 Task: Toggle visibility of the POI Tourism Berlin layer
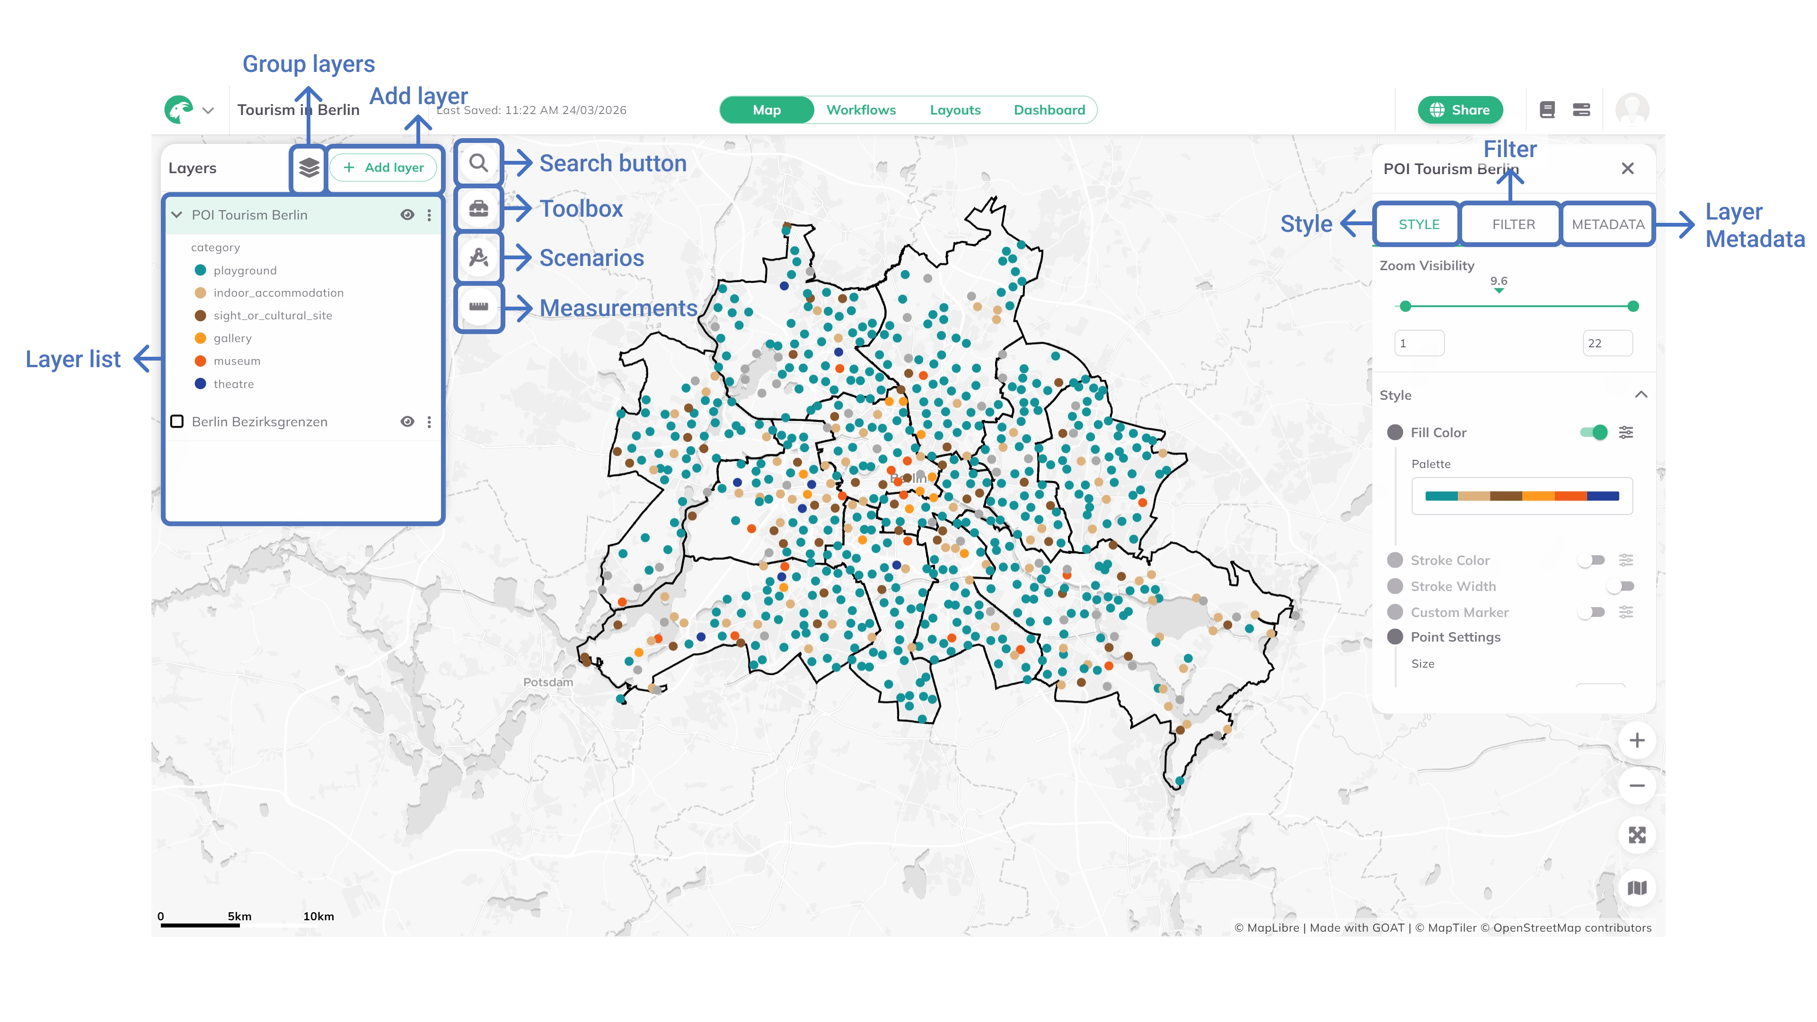[x=408, y=214]
